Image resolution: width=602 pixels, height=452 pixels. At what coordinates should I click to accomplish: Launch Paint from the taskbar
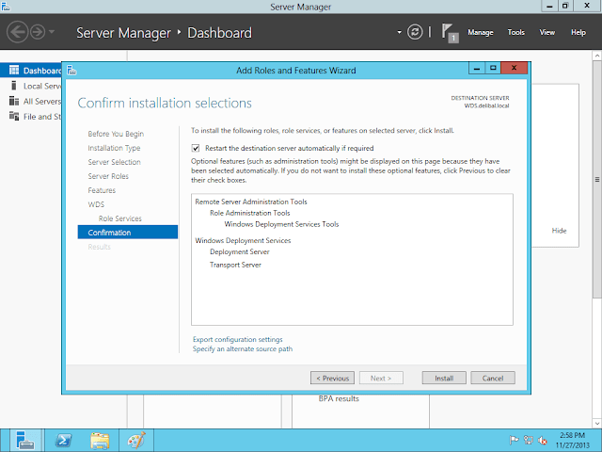[x=136, y=439]
